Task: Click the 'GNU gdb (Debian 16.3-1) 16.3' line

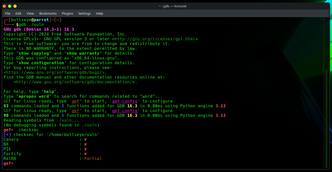Action: tap(39, 29)
